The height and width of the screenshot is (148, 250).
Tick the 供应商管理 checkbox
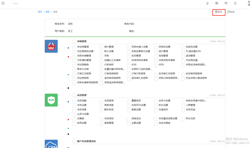tap(74, 48)
